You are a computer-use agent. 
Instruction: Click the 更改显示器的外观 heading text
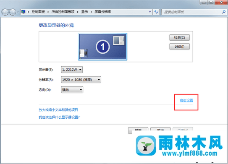pyautogui.click(x=56, y=26)
